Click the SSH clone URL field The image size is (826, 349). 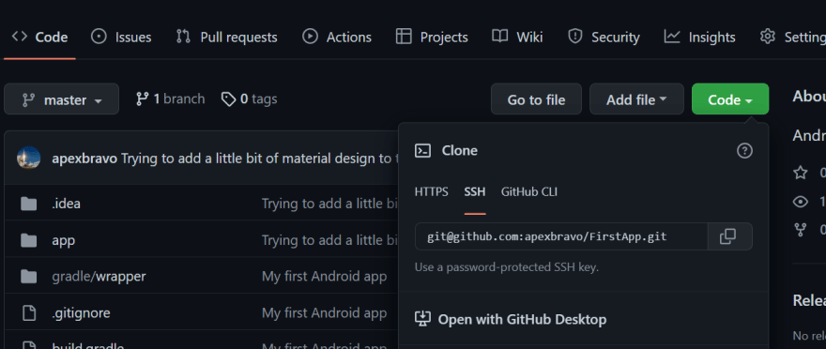tap(561, 236)
